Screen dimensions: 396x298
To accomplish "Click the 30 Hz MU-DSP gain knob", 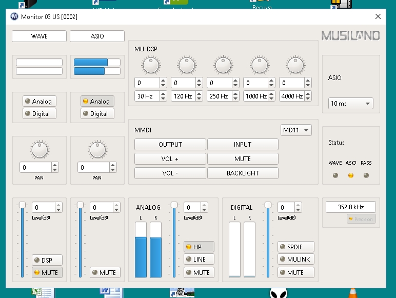I will pos(151,65).
